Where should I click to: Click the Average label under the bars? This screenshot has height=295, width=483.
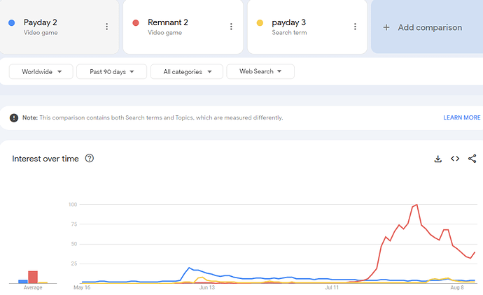click(x=33, y=287)
